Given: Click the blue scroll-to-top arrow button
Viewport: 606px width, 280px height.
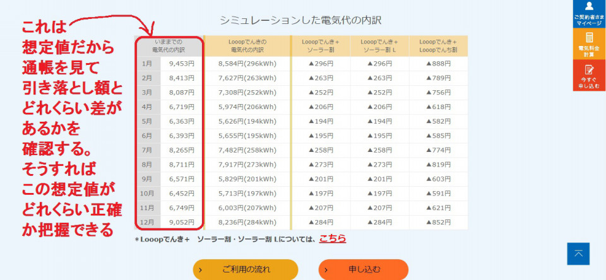Looking at the screenshot, I should coord(578,254).
